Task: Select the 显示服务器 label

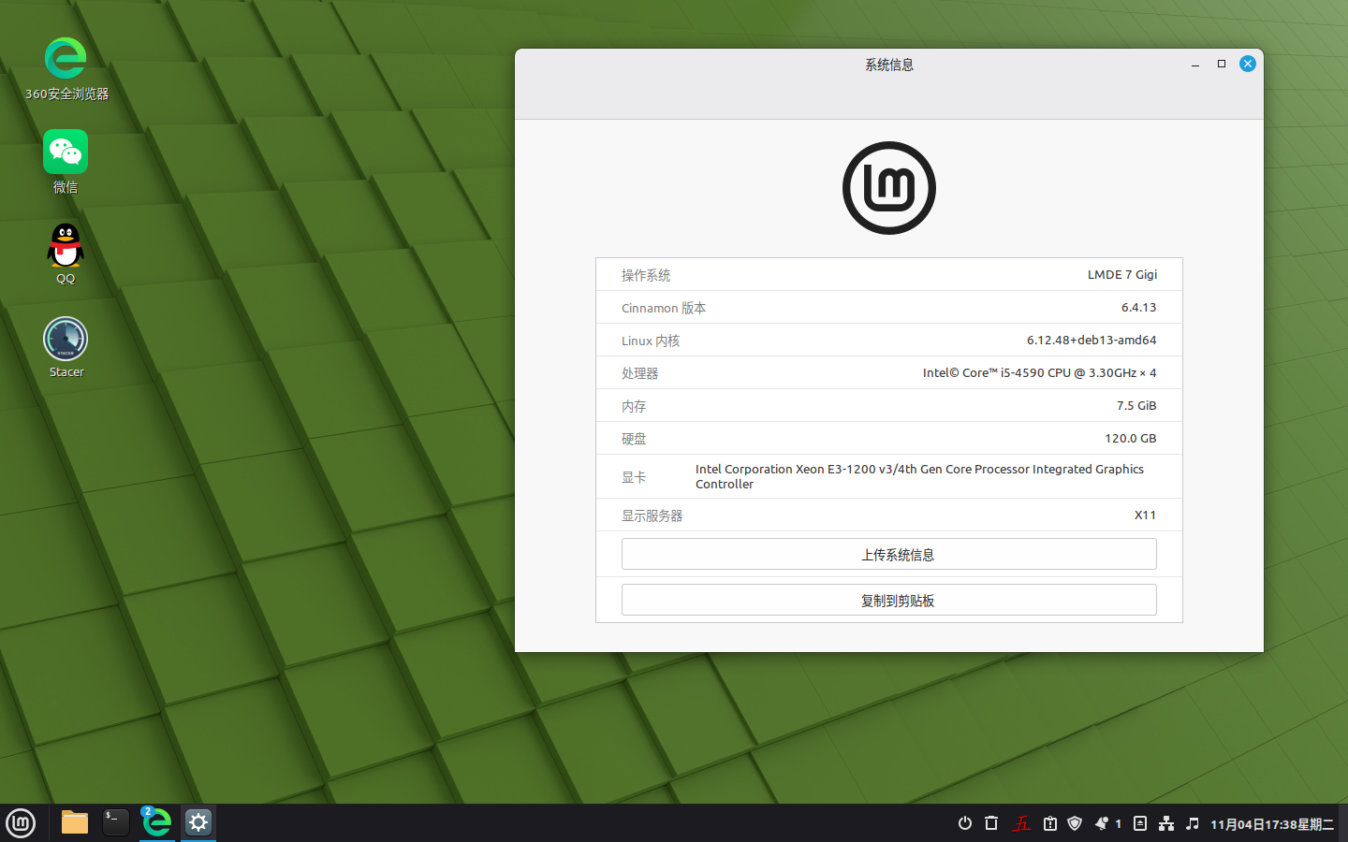Action: pos(652,515)
